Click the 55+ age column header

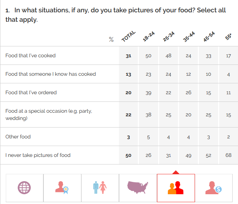pos(229,37)
